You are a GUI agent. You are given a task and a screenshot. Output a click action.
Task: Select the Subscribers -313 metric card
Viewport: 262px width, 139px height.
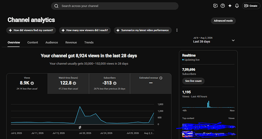pos(109,83)
